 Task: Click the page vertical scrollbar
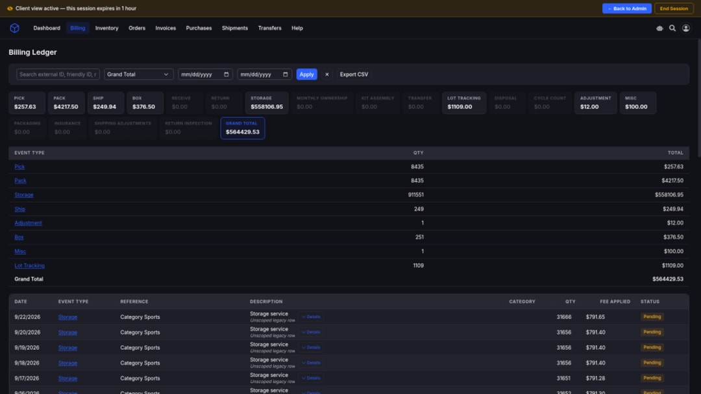(x=699, y=98)
